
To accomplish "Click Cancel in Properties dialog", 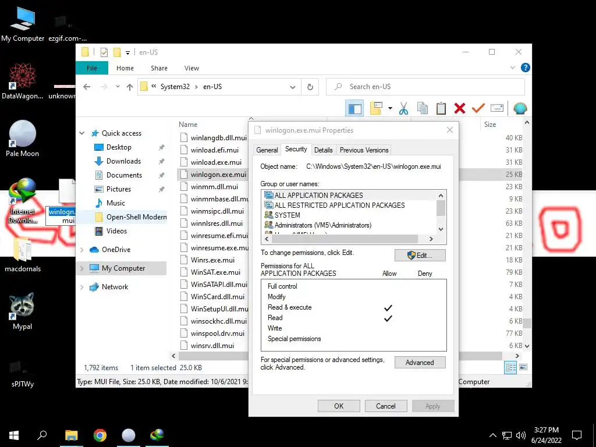I will pos(386,406).
